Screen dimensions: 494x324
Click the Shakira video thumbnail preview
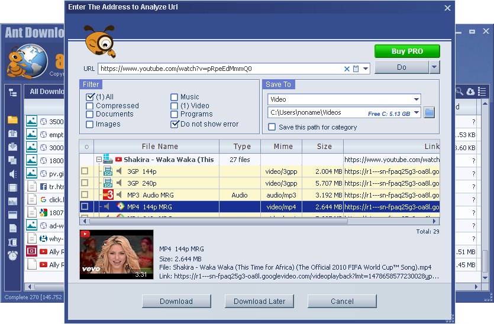click(117, 254)
